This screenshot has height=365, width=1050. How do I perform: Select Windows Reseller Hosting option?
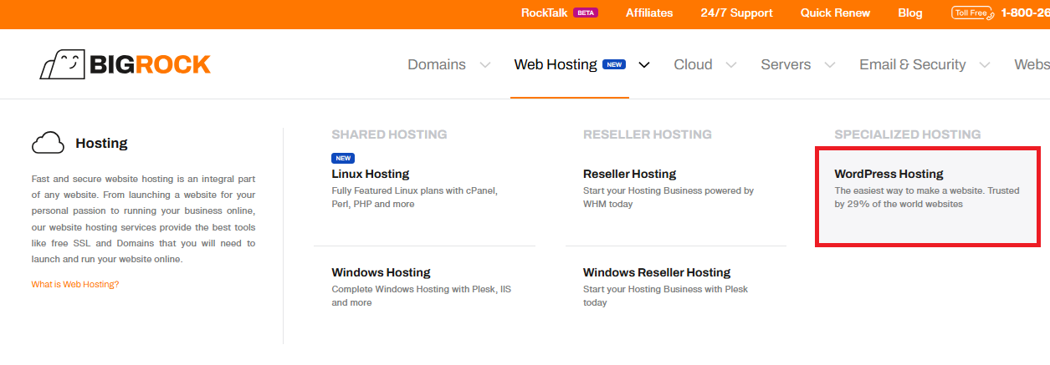coord(657,272)
